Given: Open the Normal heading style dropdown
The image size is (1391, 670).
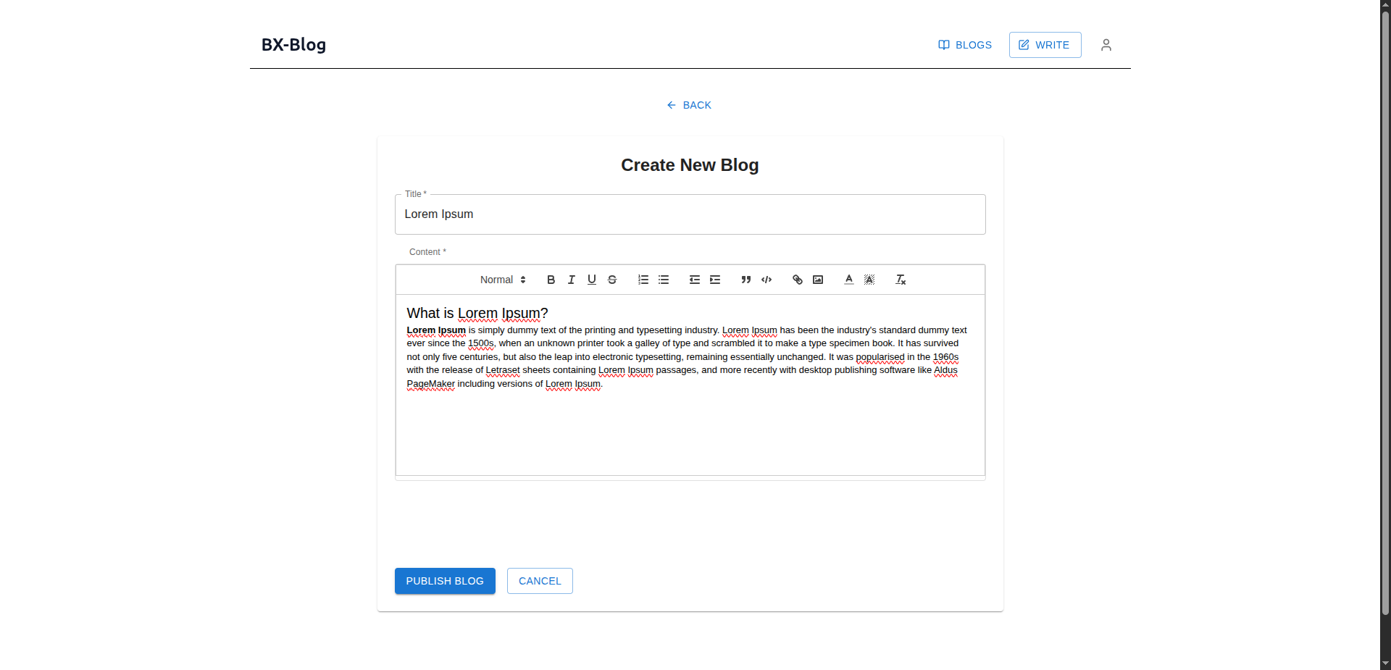Looking at the screenshot, I should 503,280.
